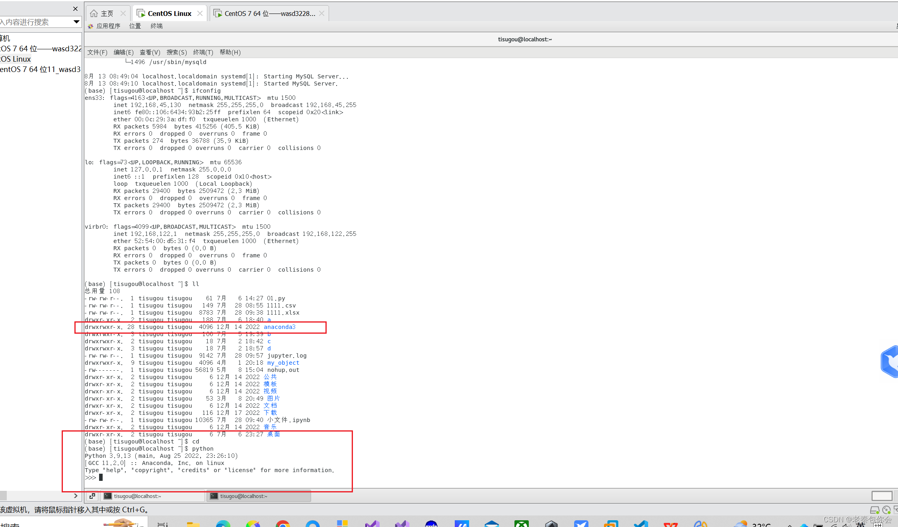This screenshot has height=527, width=898.
Task: Switch to second tisugou@localhost:~ taskbar window
Action: (x=259, y=496)
